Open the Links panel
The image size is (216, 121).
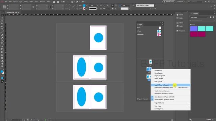tap(180, 18)
